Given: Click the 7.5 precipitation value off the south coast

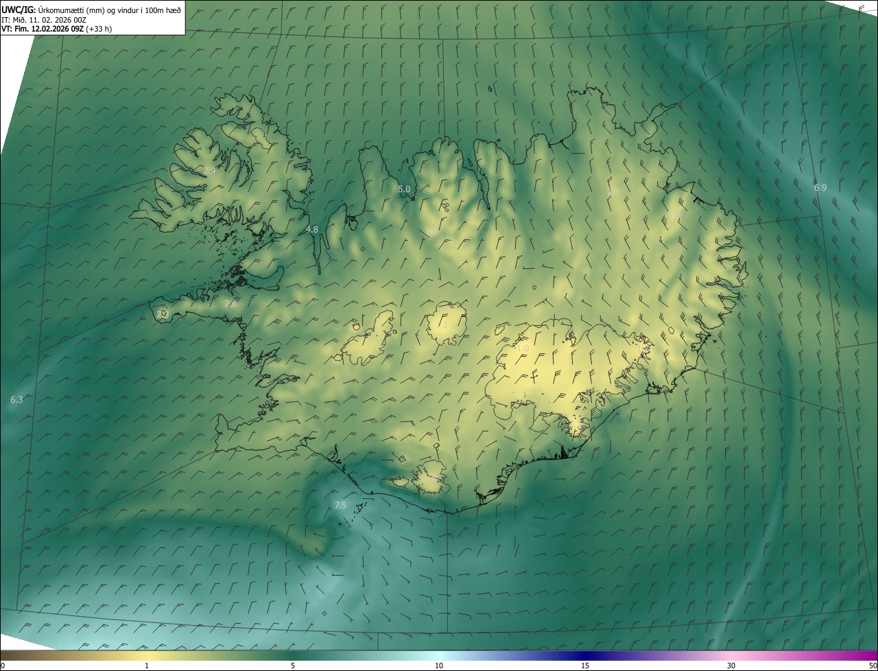Looking at the screenshot, I should 340,506.
